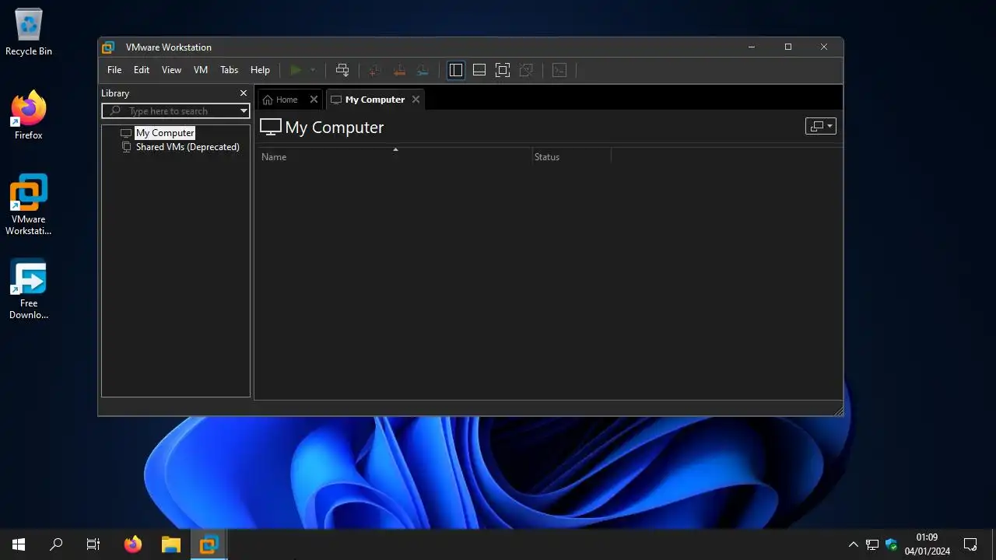Maximize the VMware Workstation window
The image size is (996, 560).
787,47
